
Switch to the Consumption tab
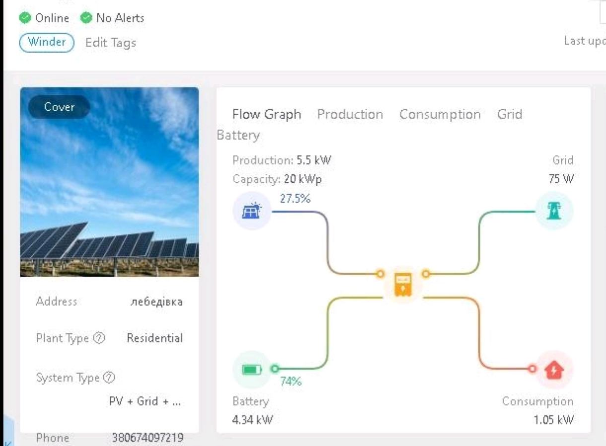440,115
